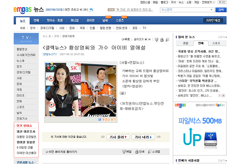Select the 연예 main navigation tab
This screenshot has width=239, height=164.
click(x=36, y=20)
